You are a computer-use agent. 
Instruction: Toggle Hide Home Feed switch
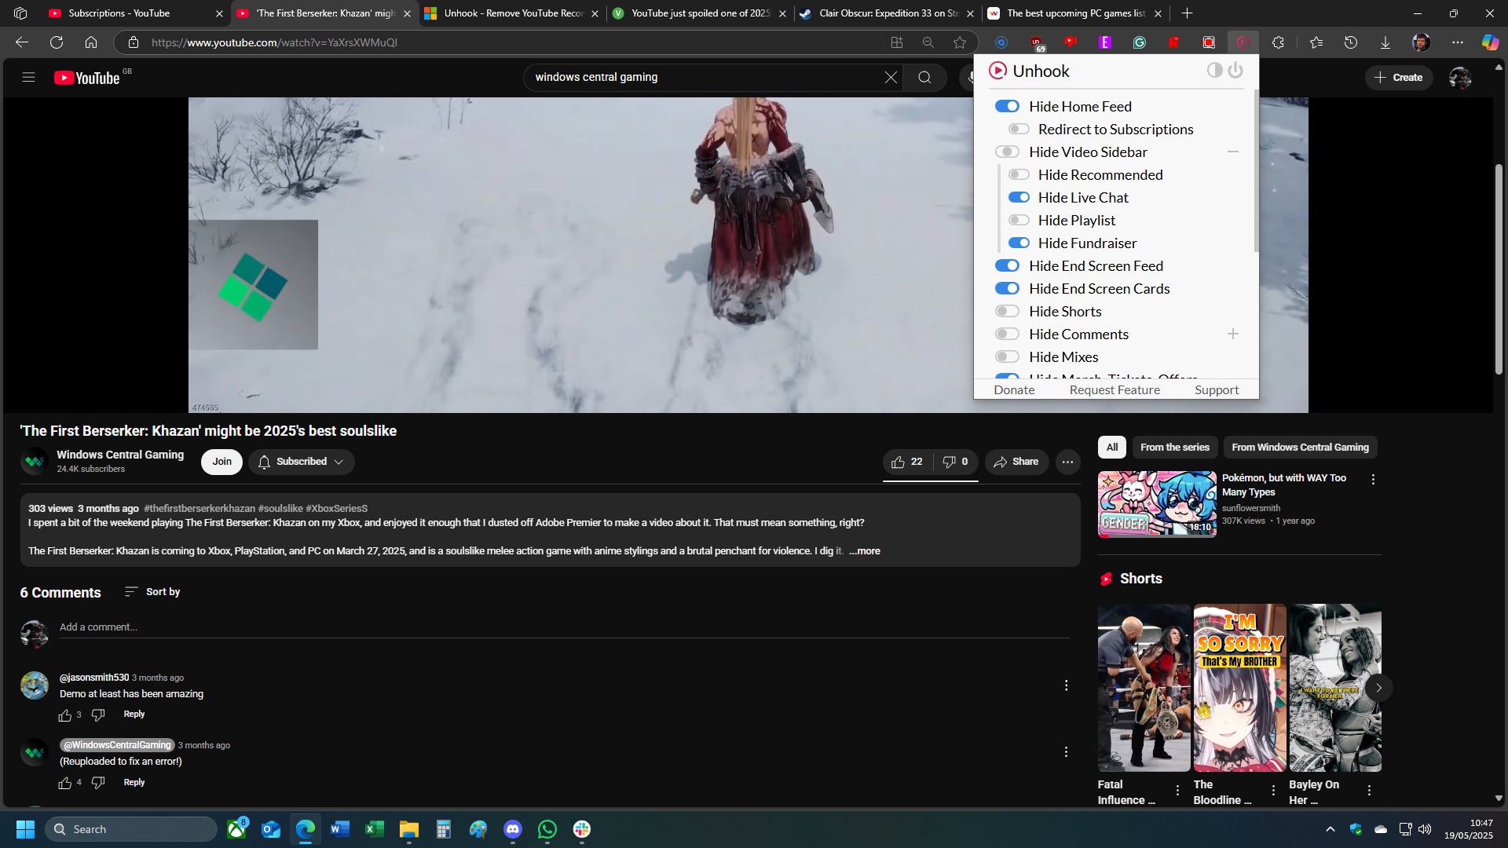(x=1007, y=106)
